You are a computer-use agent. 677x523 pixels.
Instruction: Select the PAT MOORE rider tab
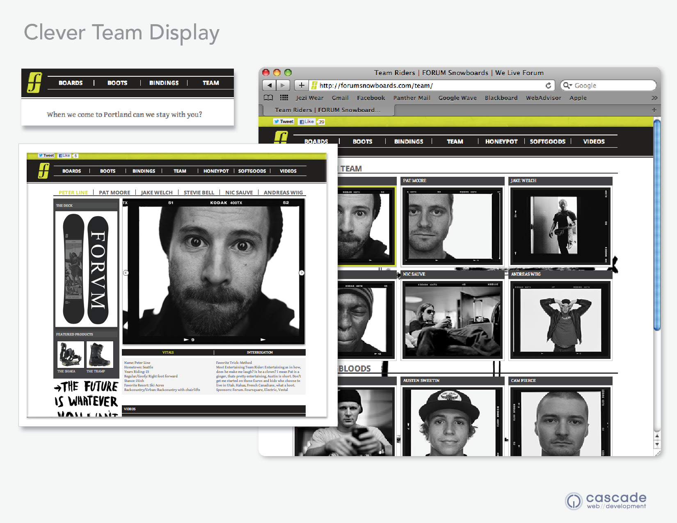pyautogui.click(x=114, y=192)
